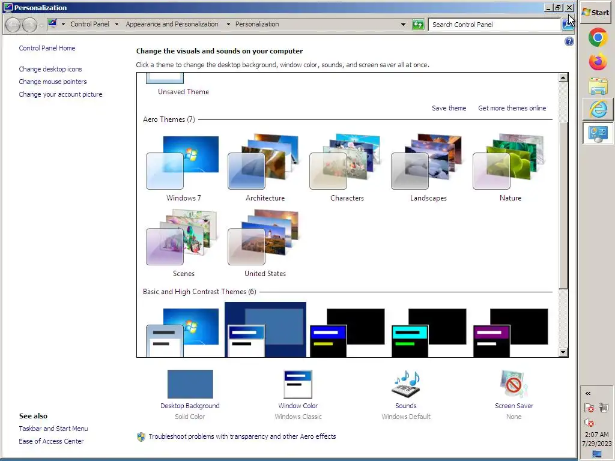Open Windows Explorer from the taskbar
The height and width of the screenshot is (461, 615).
click(x=598, y=86)
